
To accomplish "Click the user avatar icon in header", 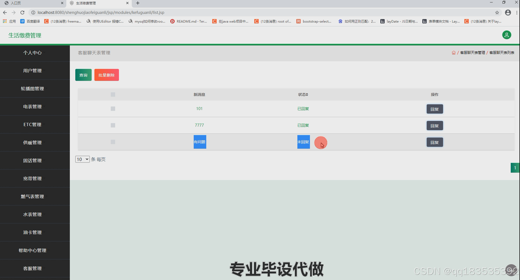I will [507, 35].
